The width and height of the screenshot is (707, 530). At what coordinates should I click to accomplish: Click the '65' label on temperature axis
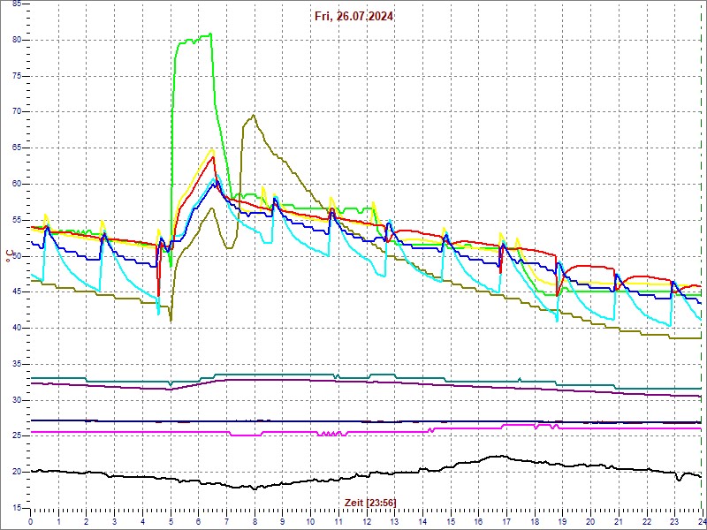click(17, 148)
